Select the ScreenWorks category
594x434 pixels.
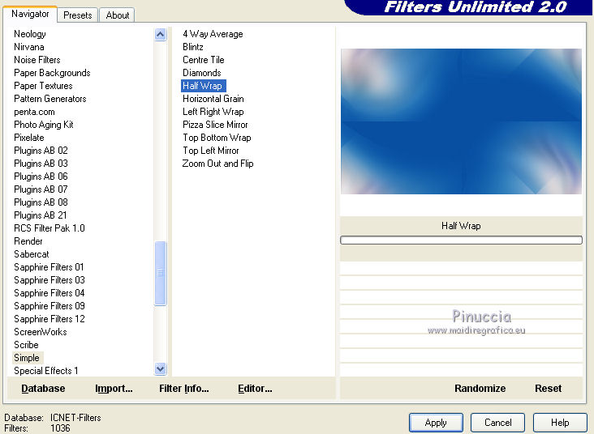tap(41, 332)
